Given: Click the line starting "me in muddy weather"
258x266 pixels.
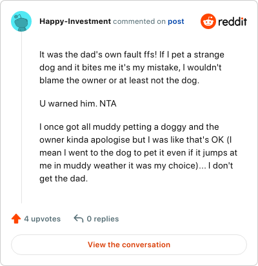Looking at the screenshot, I should point(136,166).
